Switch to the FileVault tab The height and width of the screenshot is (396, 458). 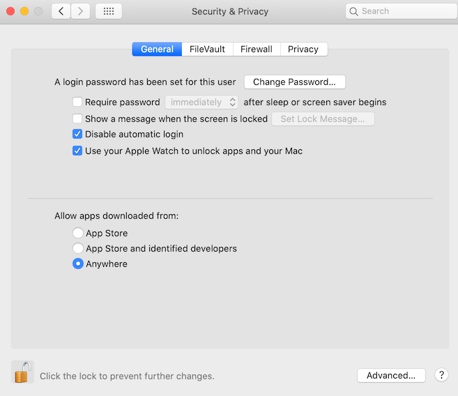pyautogui.click(x=207, y=49)
